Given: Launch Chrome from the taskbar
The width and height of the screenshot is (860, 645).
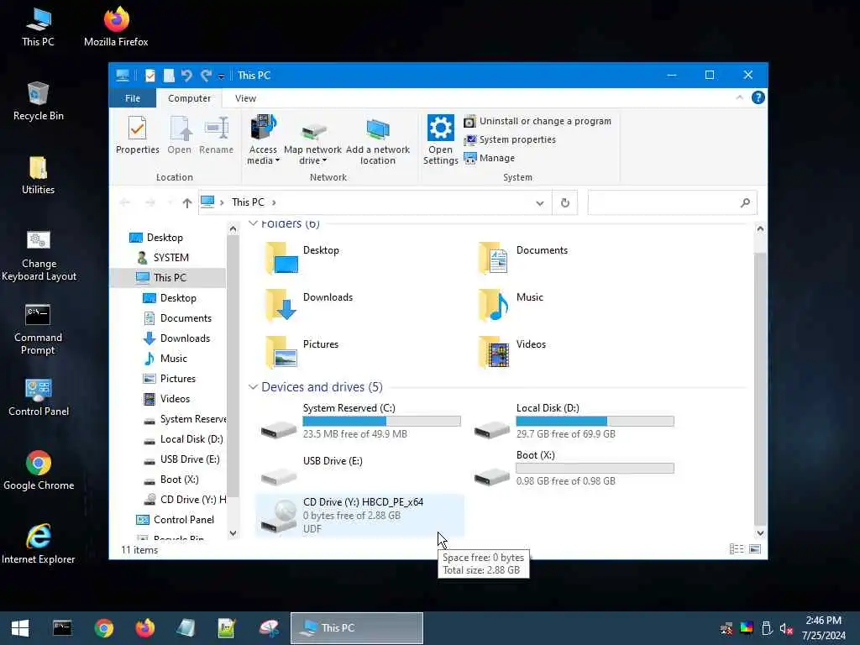Looking at the screenshot, I should point(103,628).
